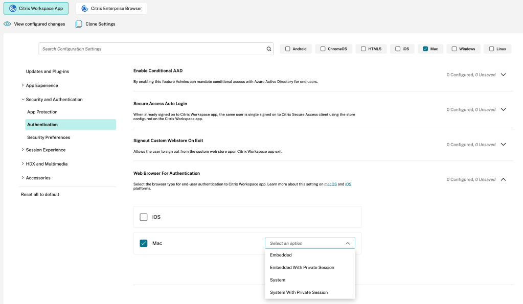Check the iOS browser authentication checkbox
The image size is (523, 304).
pos(144,217)
